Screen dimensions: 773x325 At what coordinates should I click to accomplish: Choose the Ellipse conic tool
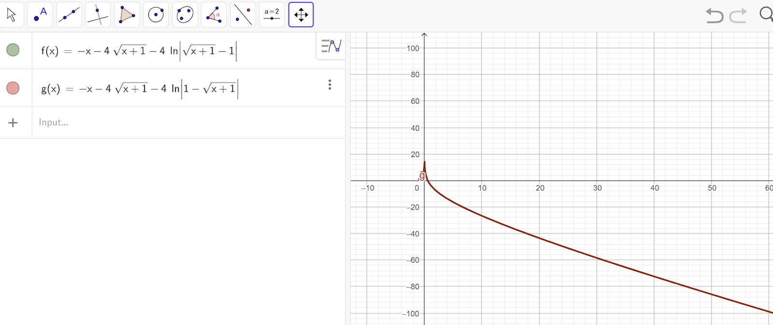(x=185, y=14)
